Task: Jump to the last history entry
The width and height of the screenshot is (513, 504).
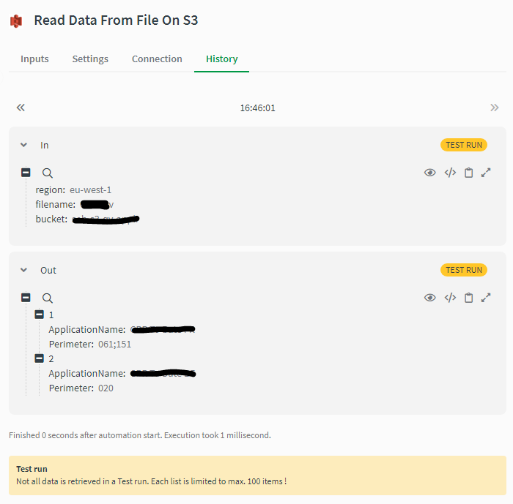Action: [x=495, y=108]
